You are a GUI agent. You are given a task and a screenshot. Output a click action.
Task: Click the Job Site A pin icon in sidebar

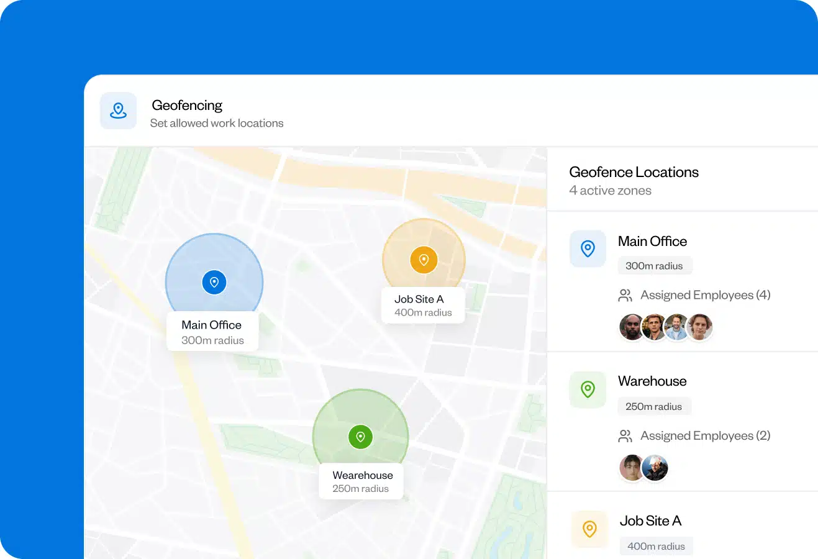tap(589, 529)
